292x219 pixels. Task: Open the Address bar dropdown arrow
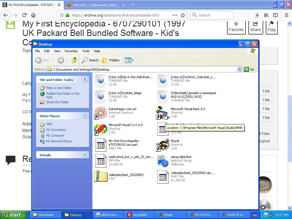point(239,70)
